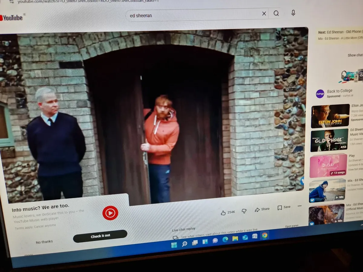The width and height of the screenshot is (363, 272).
Task: Click the Check it out button
Action: tap(100, 236)
